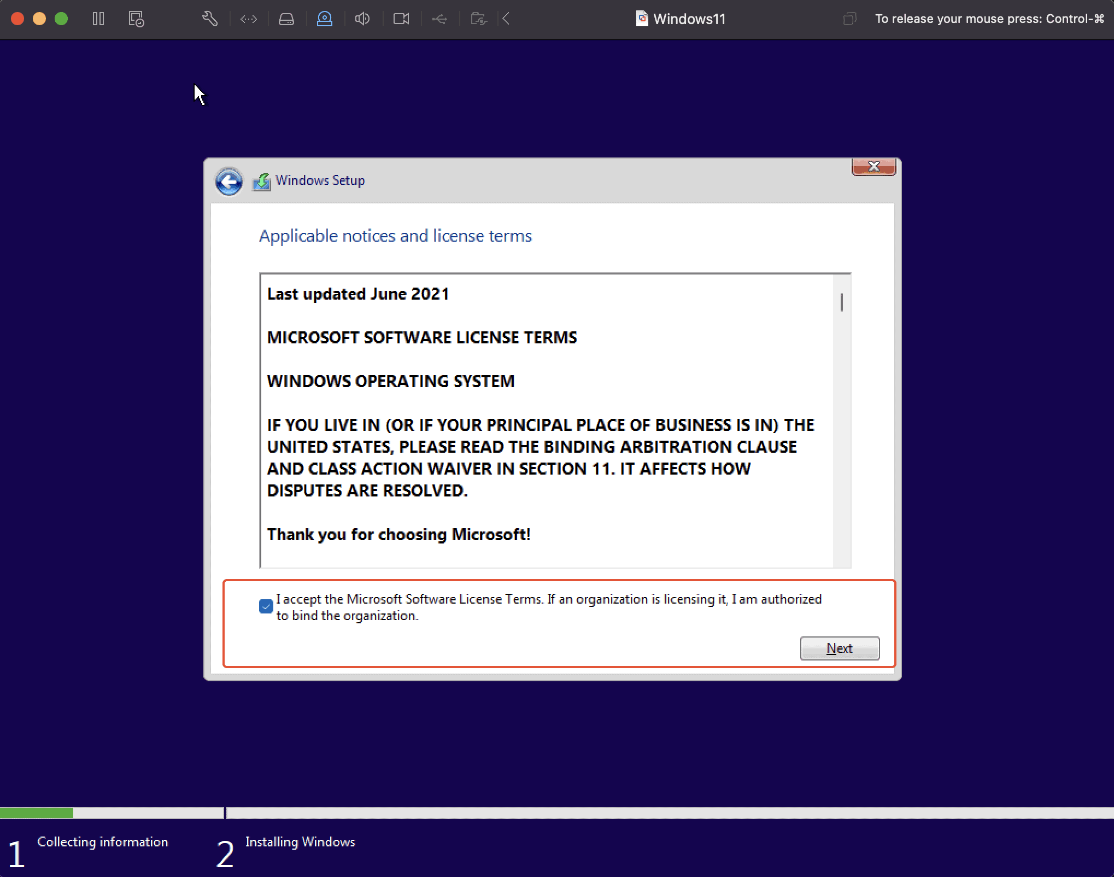Image resolution: width=1114 pixels, height=877 pixels.
Task: Click 'Thank you for choosing Microsoft!' text
Action: pyautogui.click(x=399, y=535)
